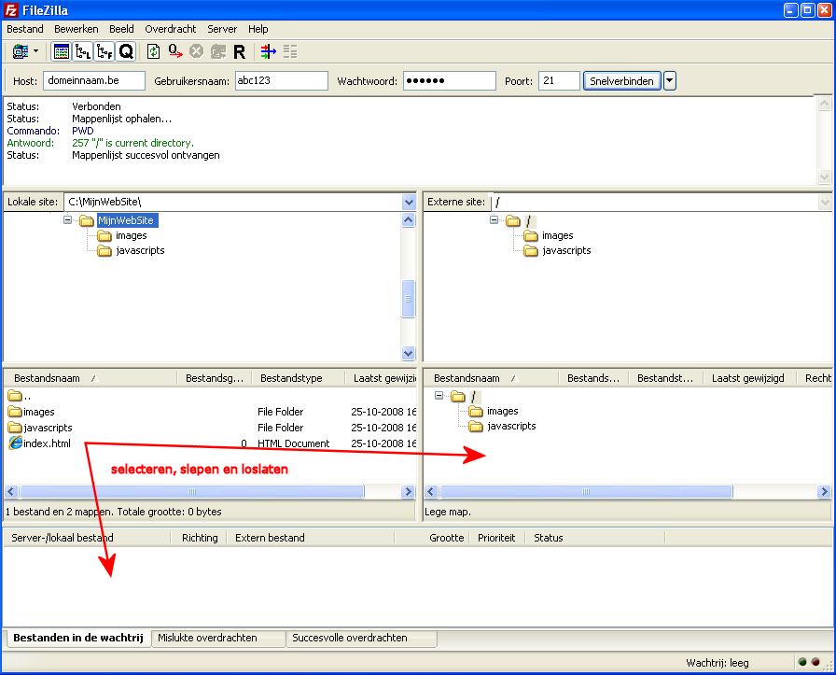Select images folder in local tree
This screenshot has width=836, height=675.
coord(132,235)
